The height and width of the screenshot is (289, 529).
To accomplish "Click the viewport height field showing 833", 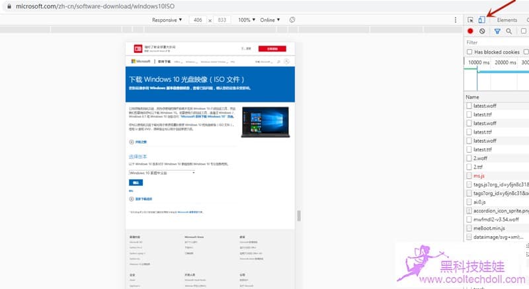I will [x=222, y=20].
